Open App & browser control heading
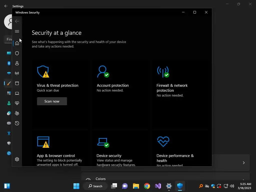256x192 pixels. tap(56, 155)
